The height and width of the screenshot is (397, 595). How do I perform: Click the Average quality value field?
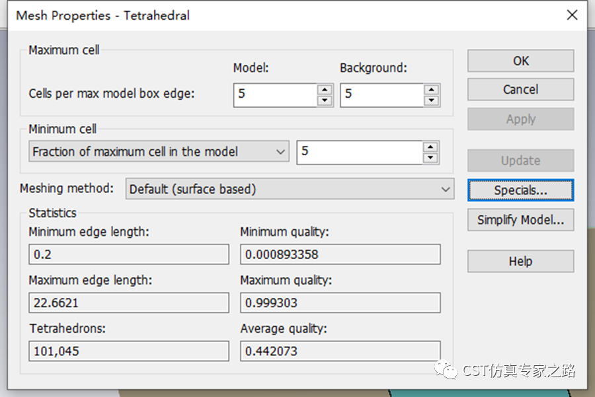(340, 351)
